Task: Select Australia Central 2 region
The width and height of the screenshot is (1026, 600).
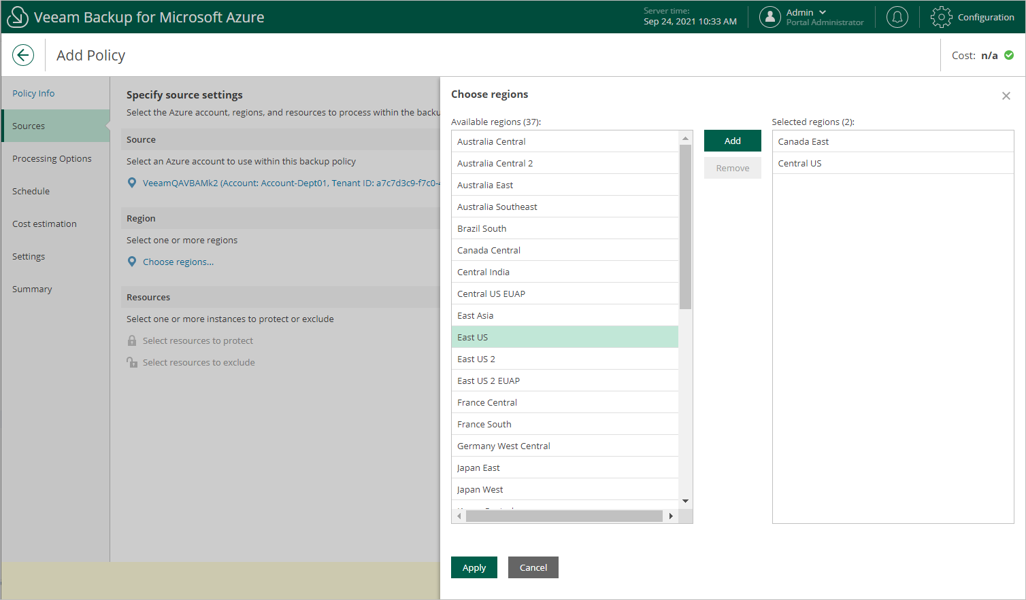Action: click(565, 163)
